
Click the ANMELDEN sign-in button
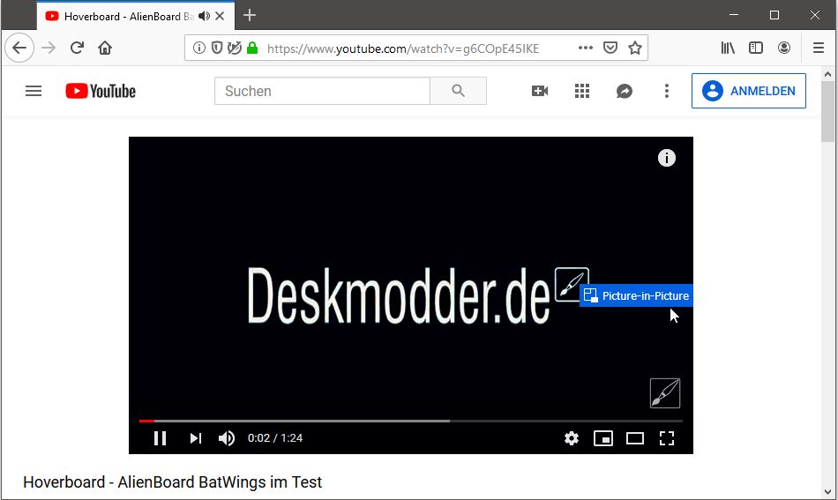pos(748,91)
